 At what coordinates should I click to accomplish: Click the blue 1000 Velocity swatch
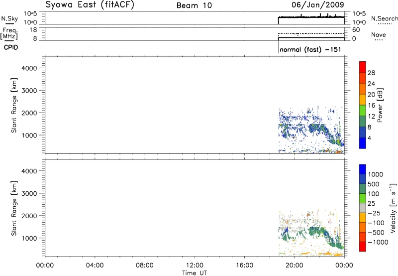tap(363, 169)
